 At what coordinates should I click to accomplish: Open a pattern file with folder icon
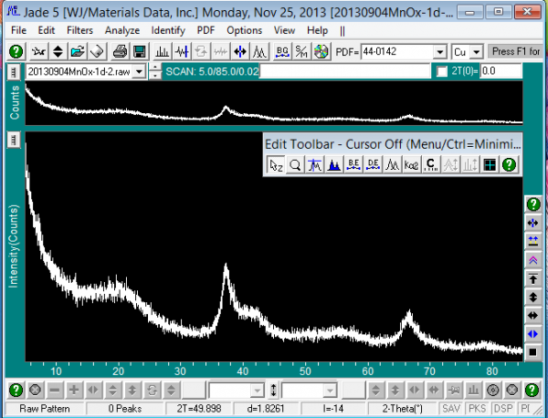(78, 52)
